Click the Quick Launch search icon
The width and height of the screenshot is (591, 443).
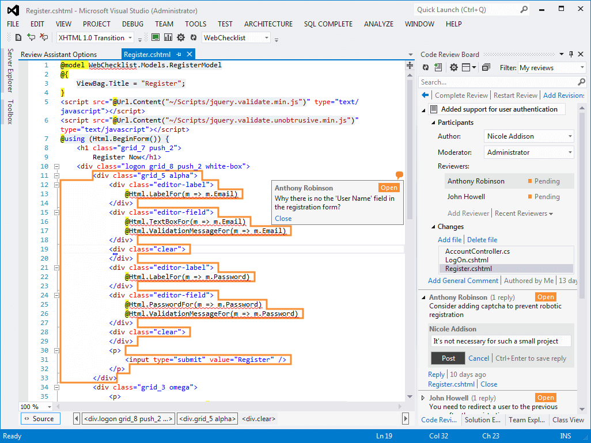coord(524,9)
